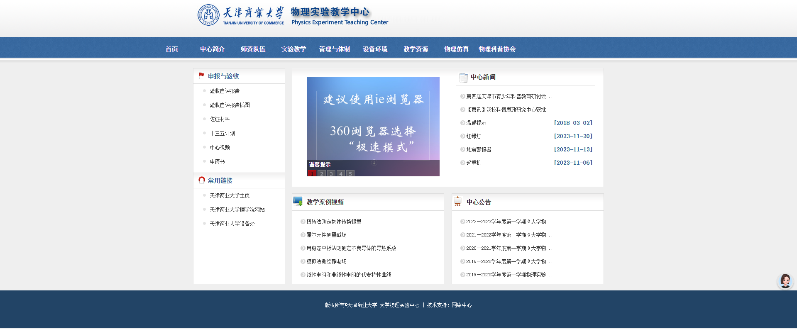Click 温馨提示 caption on the slideshow
Viewport: 797px width, 329px height.
pos(320,164)
